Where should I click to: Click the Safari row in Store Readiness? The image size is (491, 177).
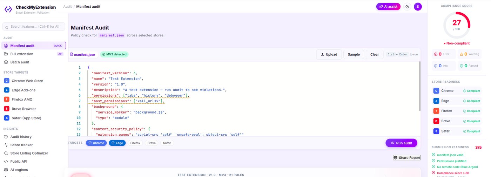[x=457, y=131]
